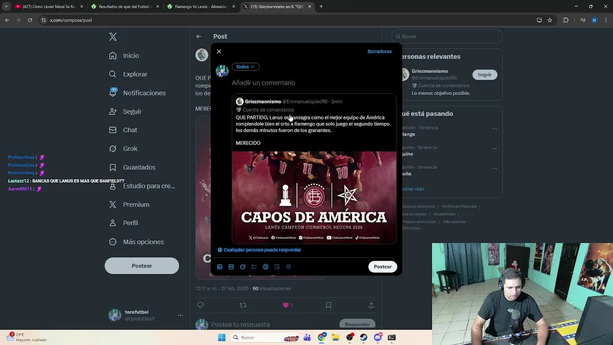Image resolution: width=613 pixels, height=345 pixels.
Task: Open options for second trend
Action: 494,148
